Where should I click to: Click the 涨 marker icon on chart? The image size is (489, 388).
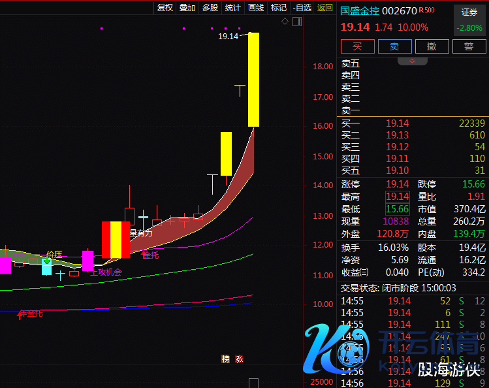[x=239, y=359]
